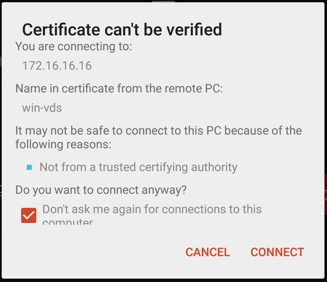Click the white checkmark inside the orange box
Screen dimensions: 327x282
28,215
